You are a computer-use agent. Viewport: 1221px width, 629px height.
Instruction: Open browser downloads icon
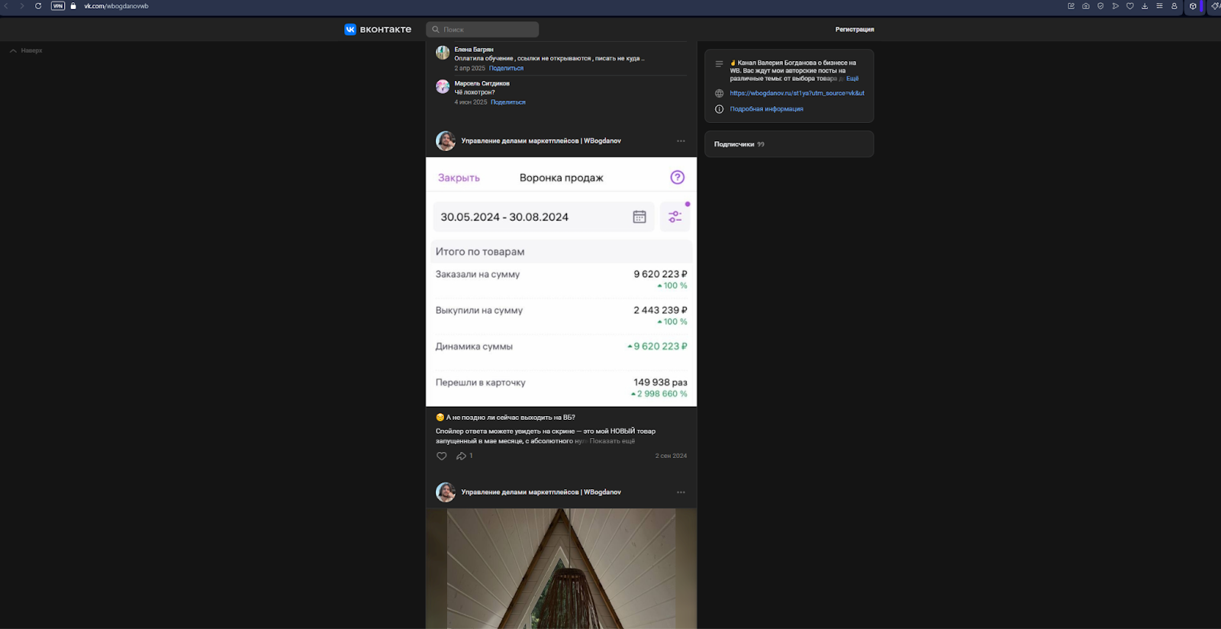(x=1145, y=6)
